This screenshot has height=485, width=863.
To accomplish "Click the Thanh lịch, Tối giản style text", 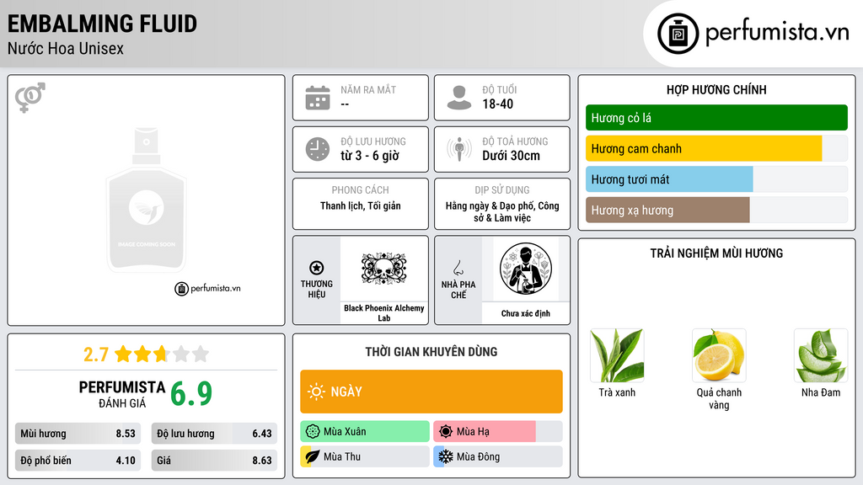I will coord(361,205).
